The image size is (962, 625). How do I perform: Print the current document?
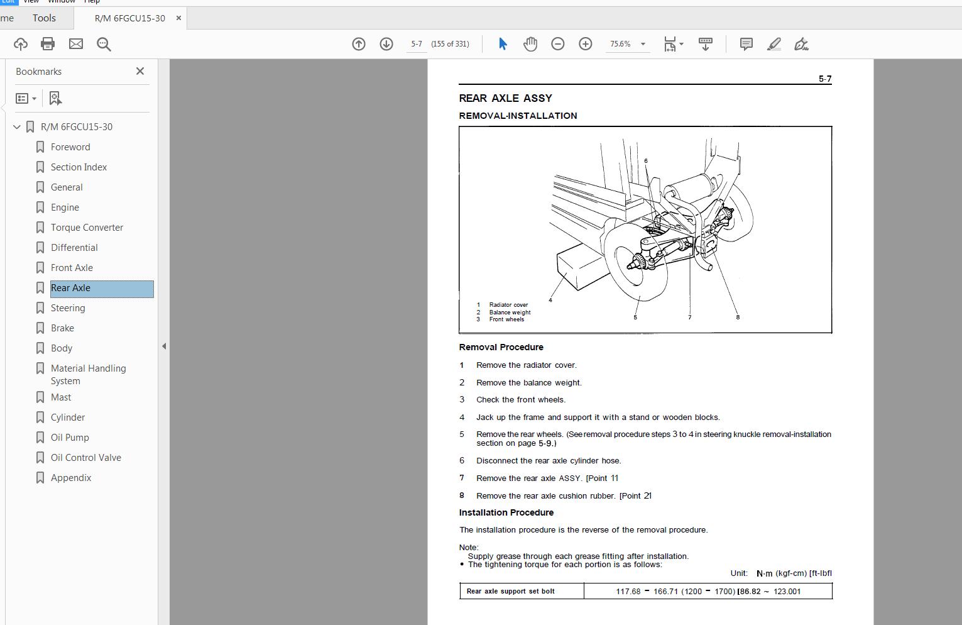(x=47, y=44)
